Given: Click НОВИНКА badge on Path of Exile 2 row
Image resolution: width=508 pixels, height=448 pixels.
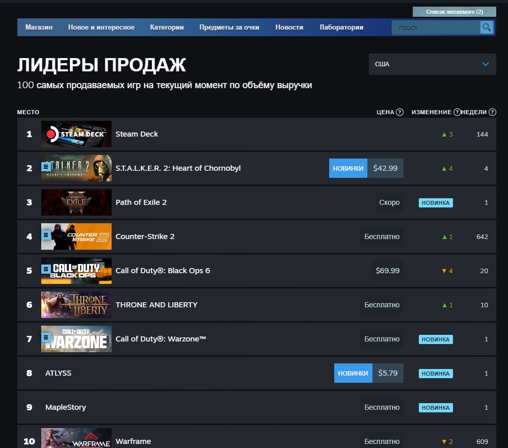Looking at the screenshot, I should click(436, 203).
